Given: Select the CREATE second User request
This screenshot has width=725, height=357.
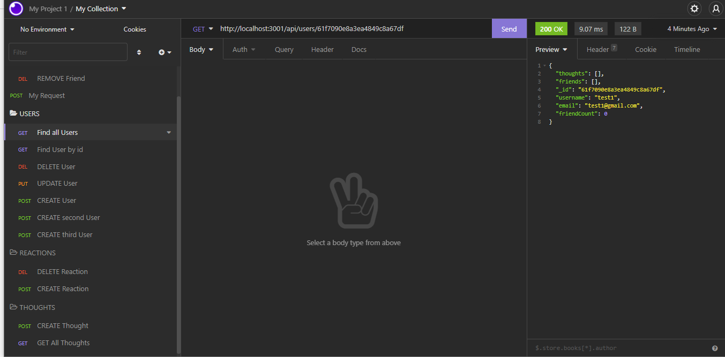Looking at the screenshot, I should click(x=90, y=218).
